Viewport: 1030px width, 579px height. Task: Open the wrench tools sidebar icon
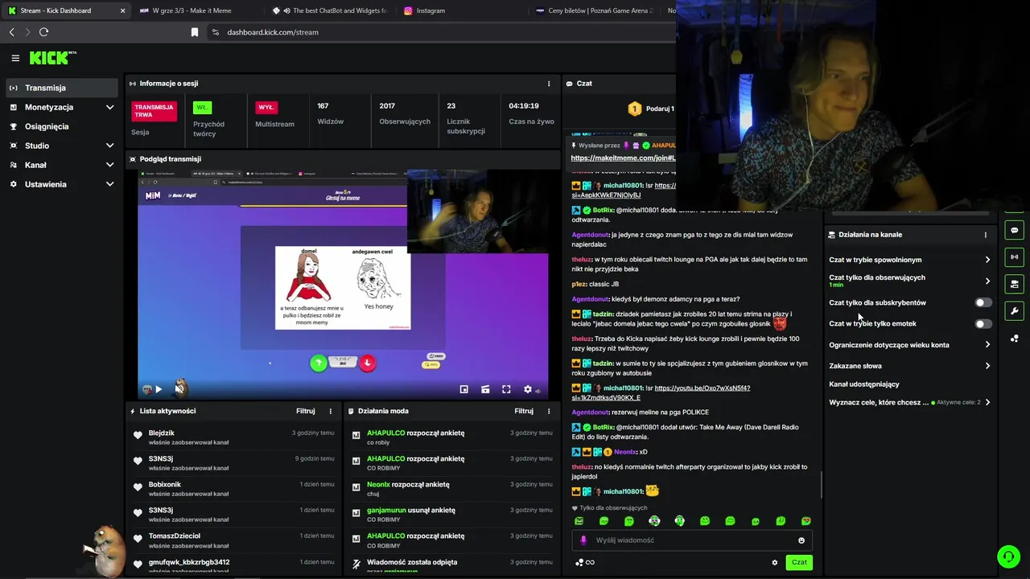1015,311
